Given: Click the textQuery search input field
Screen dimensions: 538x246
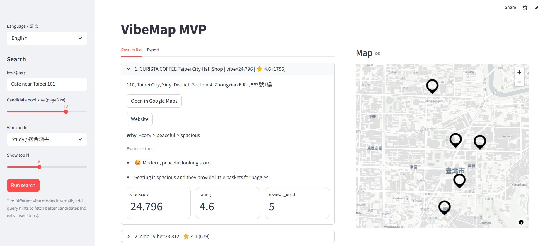Looking at the screenshot, I should coord(47,84).
